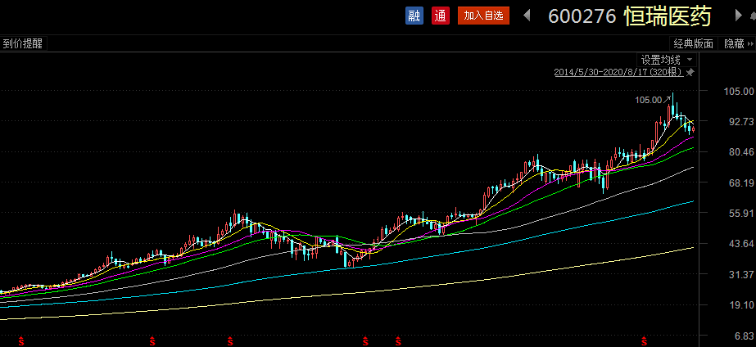Click the dropdown arrow next to 设置均线
This screenshot has height=347, width=756.
click(689, 60)
